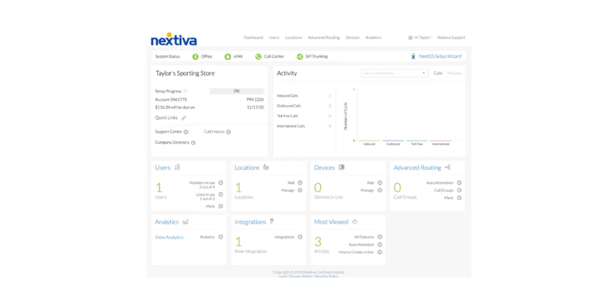Launch the NextOS Setup Wizard link

tap(440, 56)
